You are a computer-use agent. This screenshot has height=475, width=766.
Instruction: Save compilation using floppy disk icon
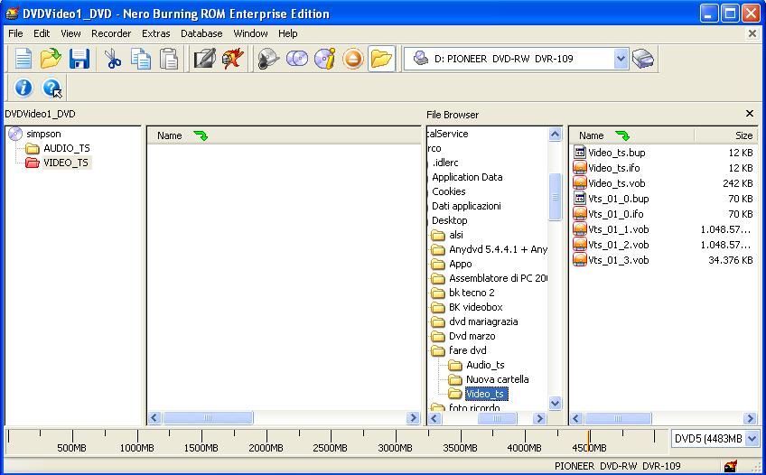point(79,59)
